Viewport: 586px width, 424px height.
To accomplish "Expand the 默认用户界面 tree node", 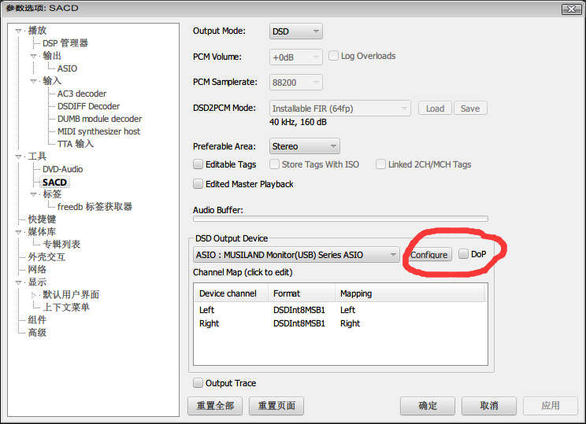I will [34, 295].
